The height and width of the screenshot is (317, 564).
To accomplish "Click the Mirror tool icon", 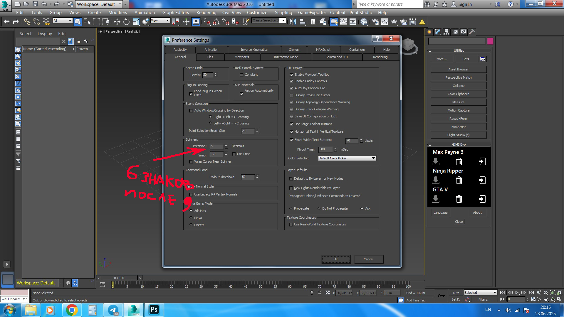I will point(293,22).
